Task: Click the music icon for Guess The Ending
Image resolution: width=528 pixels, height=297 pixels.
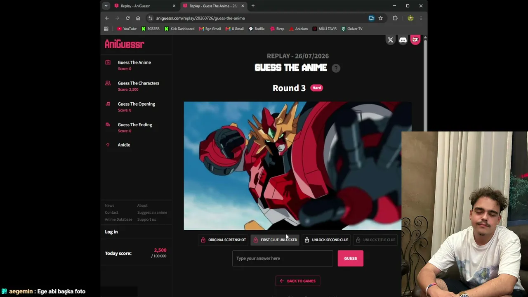Action: click(x=108, y=125)
